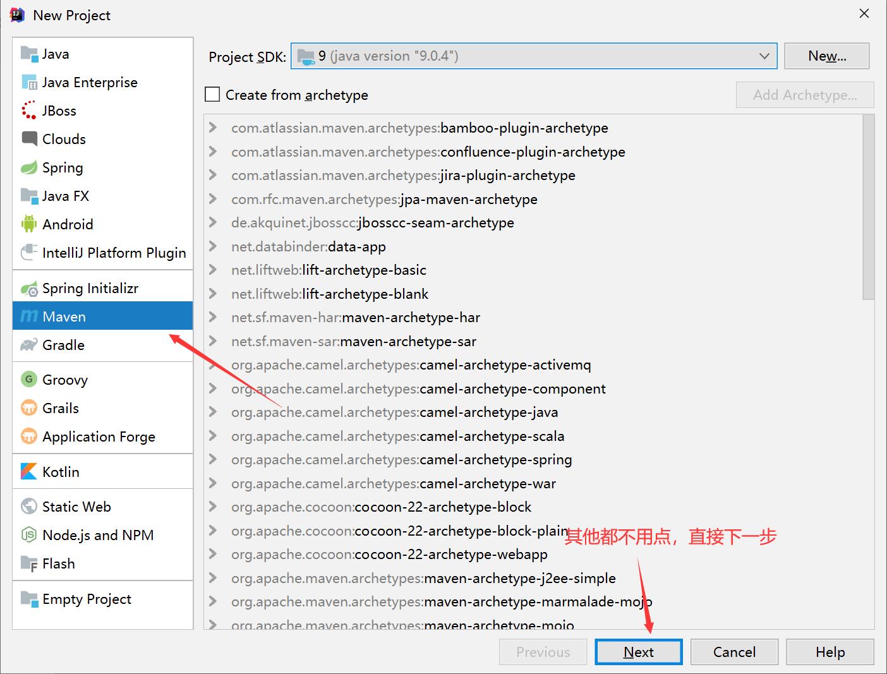The image size is (887, 674).
Task: Click the Java FX folder icon
Action: 29,196
